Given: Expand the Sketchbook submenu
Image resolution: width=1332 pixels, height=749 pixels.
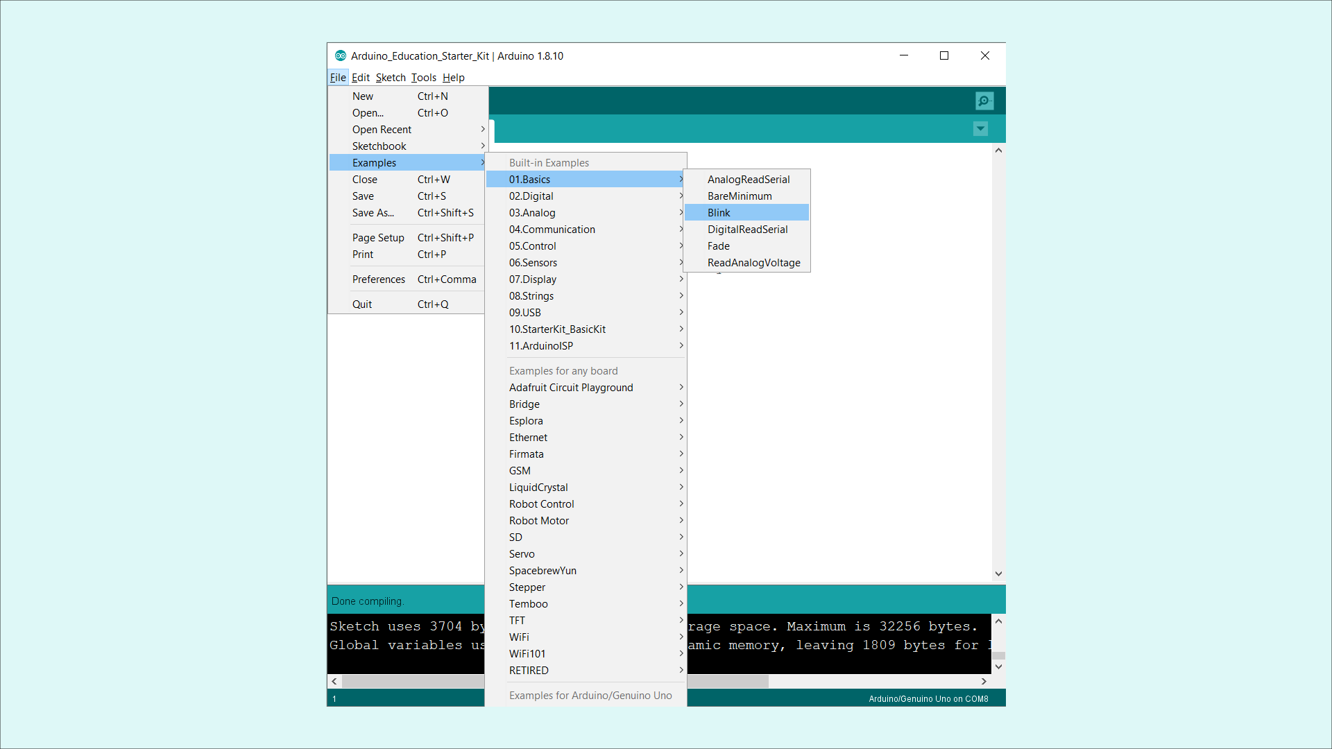Looking at the screenshot, I should (407, 146).
